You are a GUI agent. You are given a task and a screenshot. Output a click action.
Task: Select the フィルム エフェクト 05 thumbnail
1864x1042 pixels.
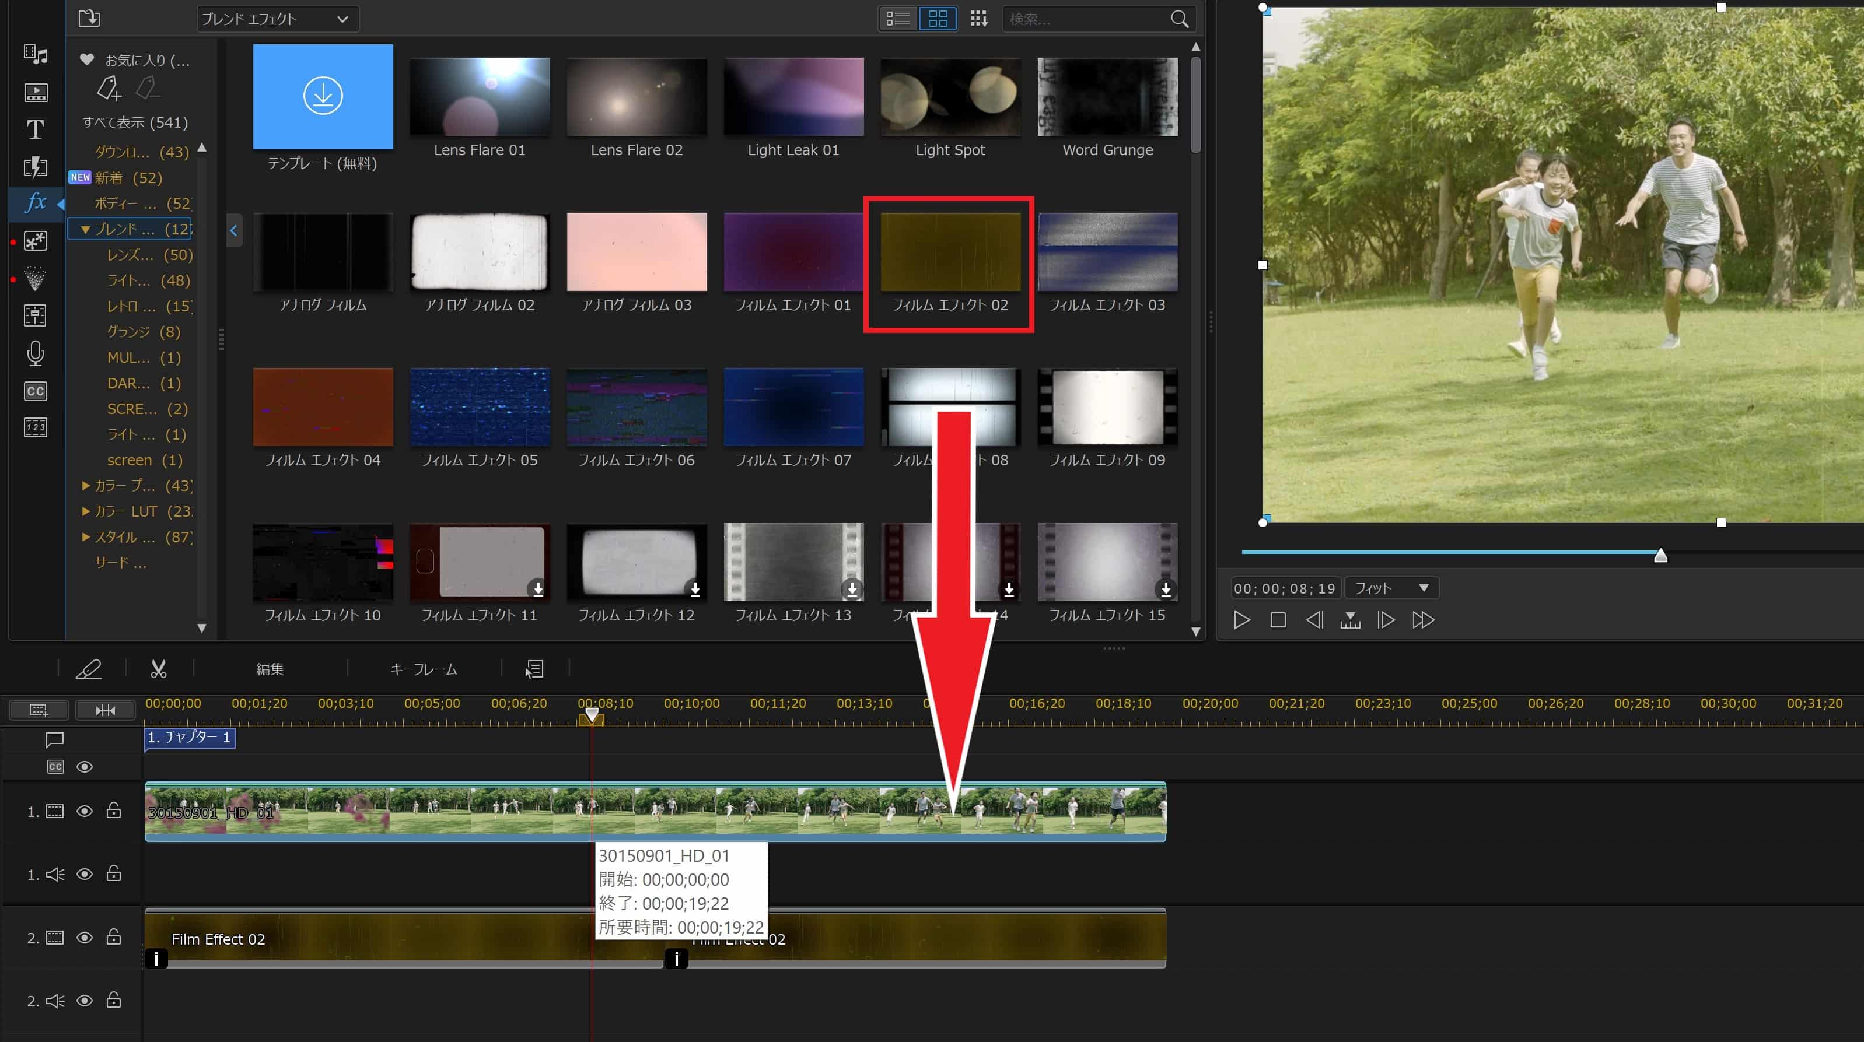[x=479, y=407]
